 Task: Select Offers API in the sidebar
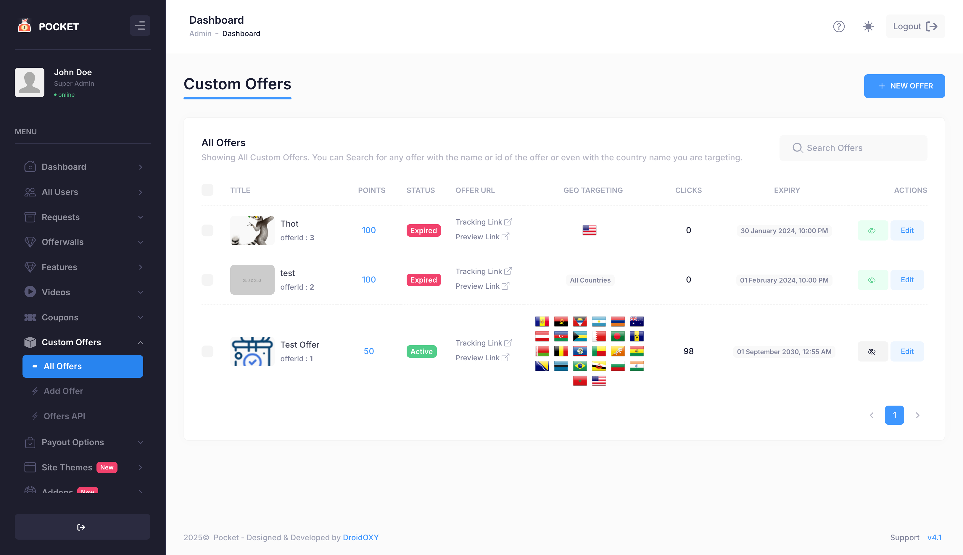[x=64, y=416]
